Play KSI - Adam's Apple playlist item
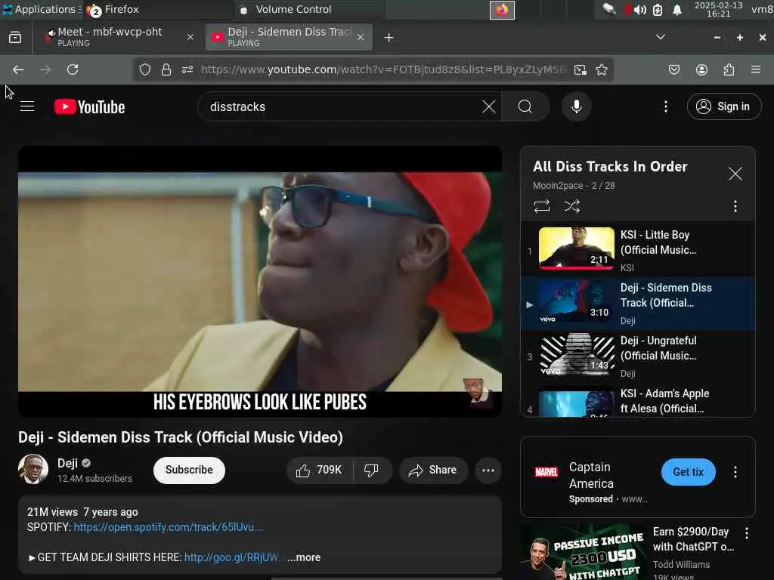 [638, 402]
